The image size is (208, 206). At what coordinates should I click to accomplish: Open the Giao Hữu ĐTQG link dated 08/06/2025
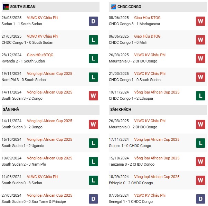pos(147,18)
